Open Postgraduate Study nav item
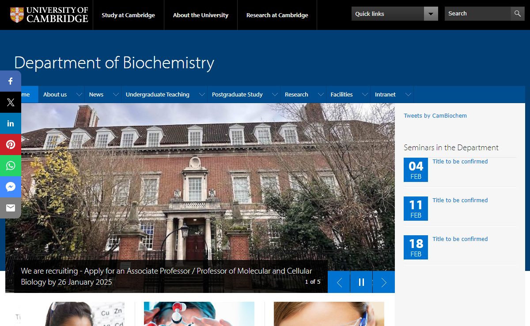This screenshot has height=326, width=530. (x=237, y=94)
